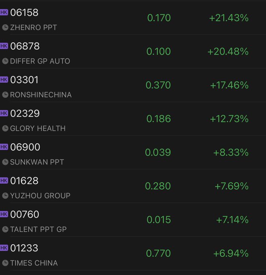Select the +8.33% change for SUNKWAN PPT

231,152
